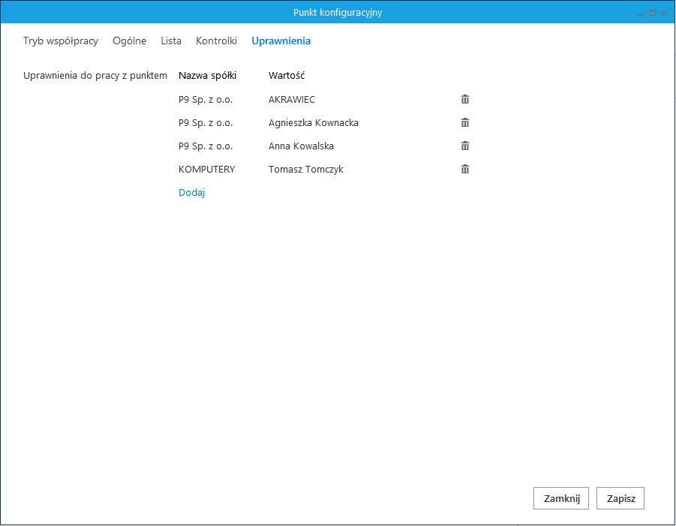Click P9 Sp. z o.o. in AKRAWIEC row
This screenshot has width=676, height=526.
[206, 100]
